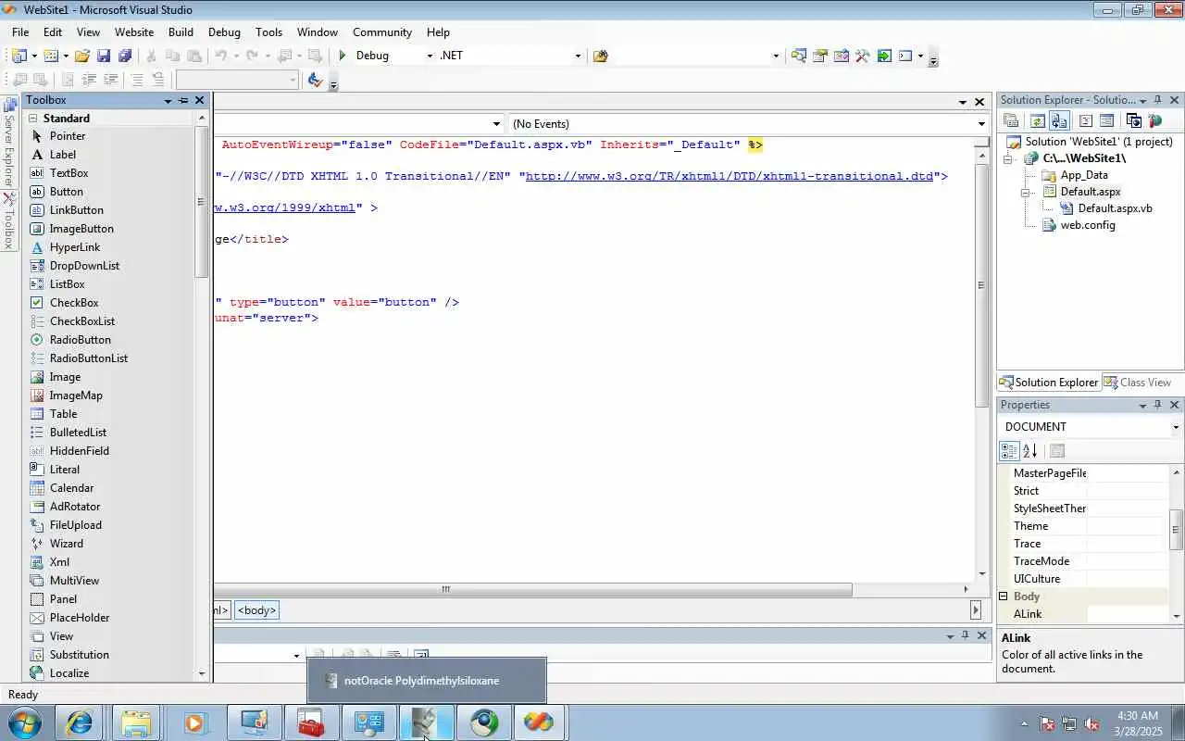Follow the xhtml1-transitional.dtd URL link
Image resolution: width=1185 pixels, height=741 pixels.
(x=730, y=176)
